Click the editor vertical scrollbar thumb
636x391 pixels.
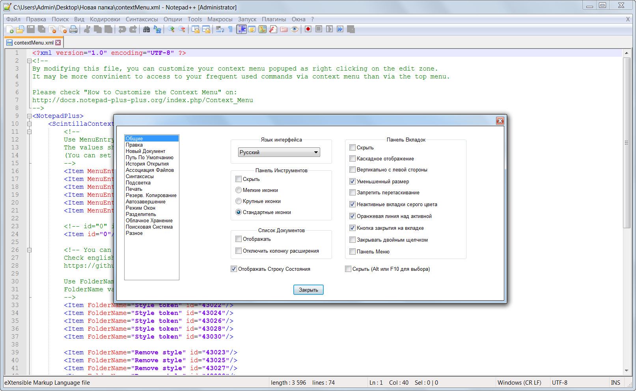click(627, 142)
